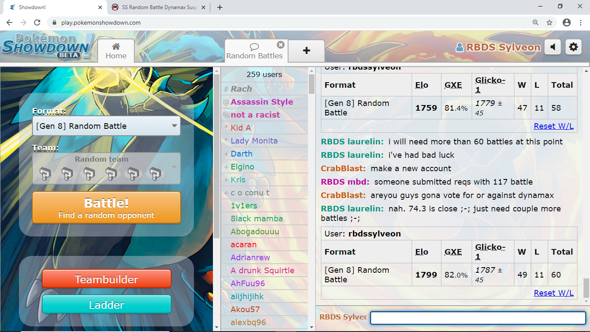
Task: Click the last unknown Pokémon team slot icon
Action: point(155,174)
